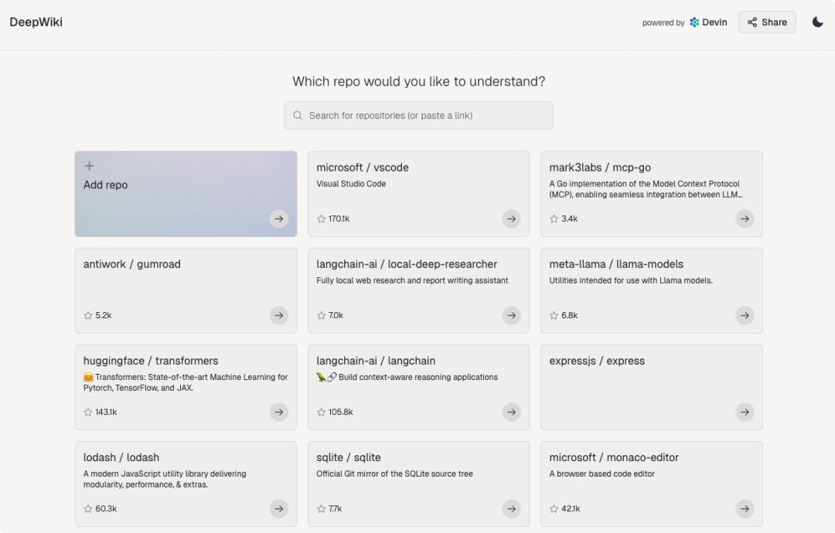Click star icon on gumroad card
835x533 pixels.
[88, 315]
